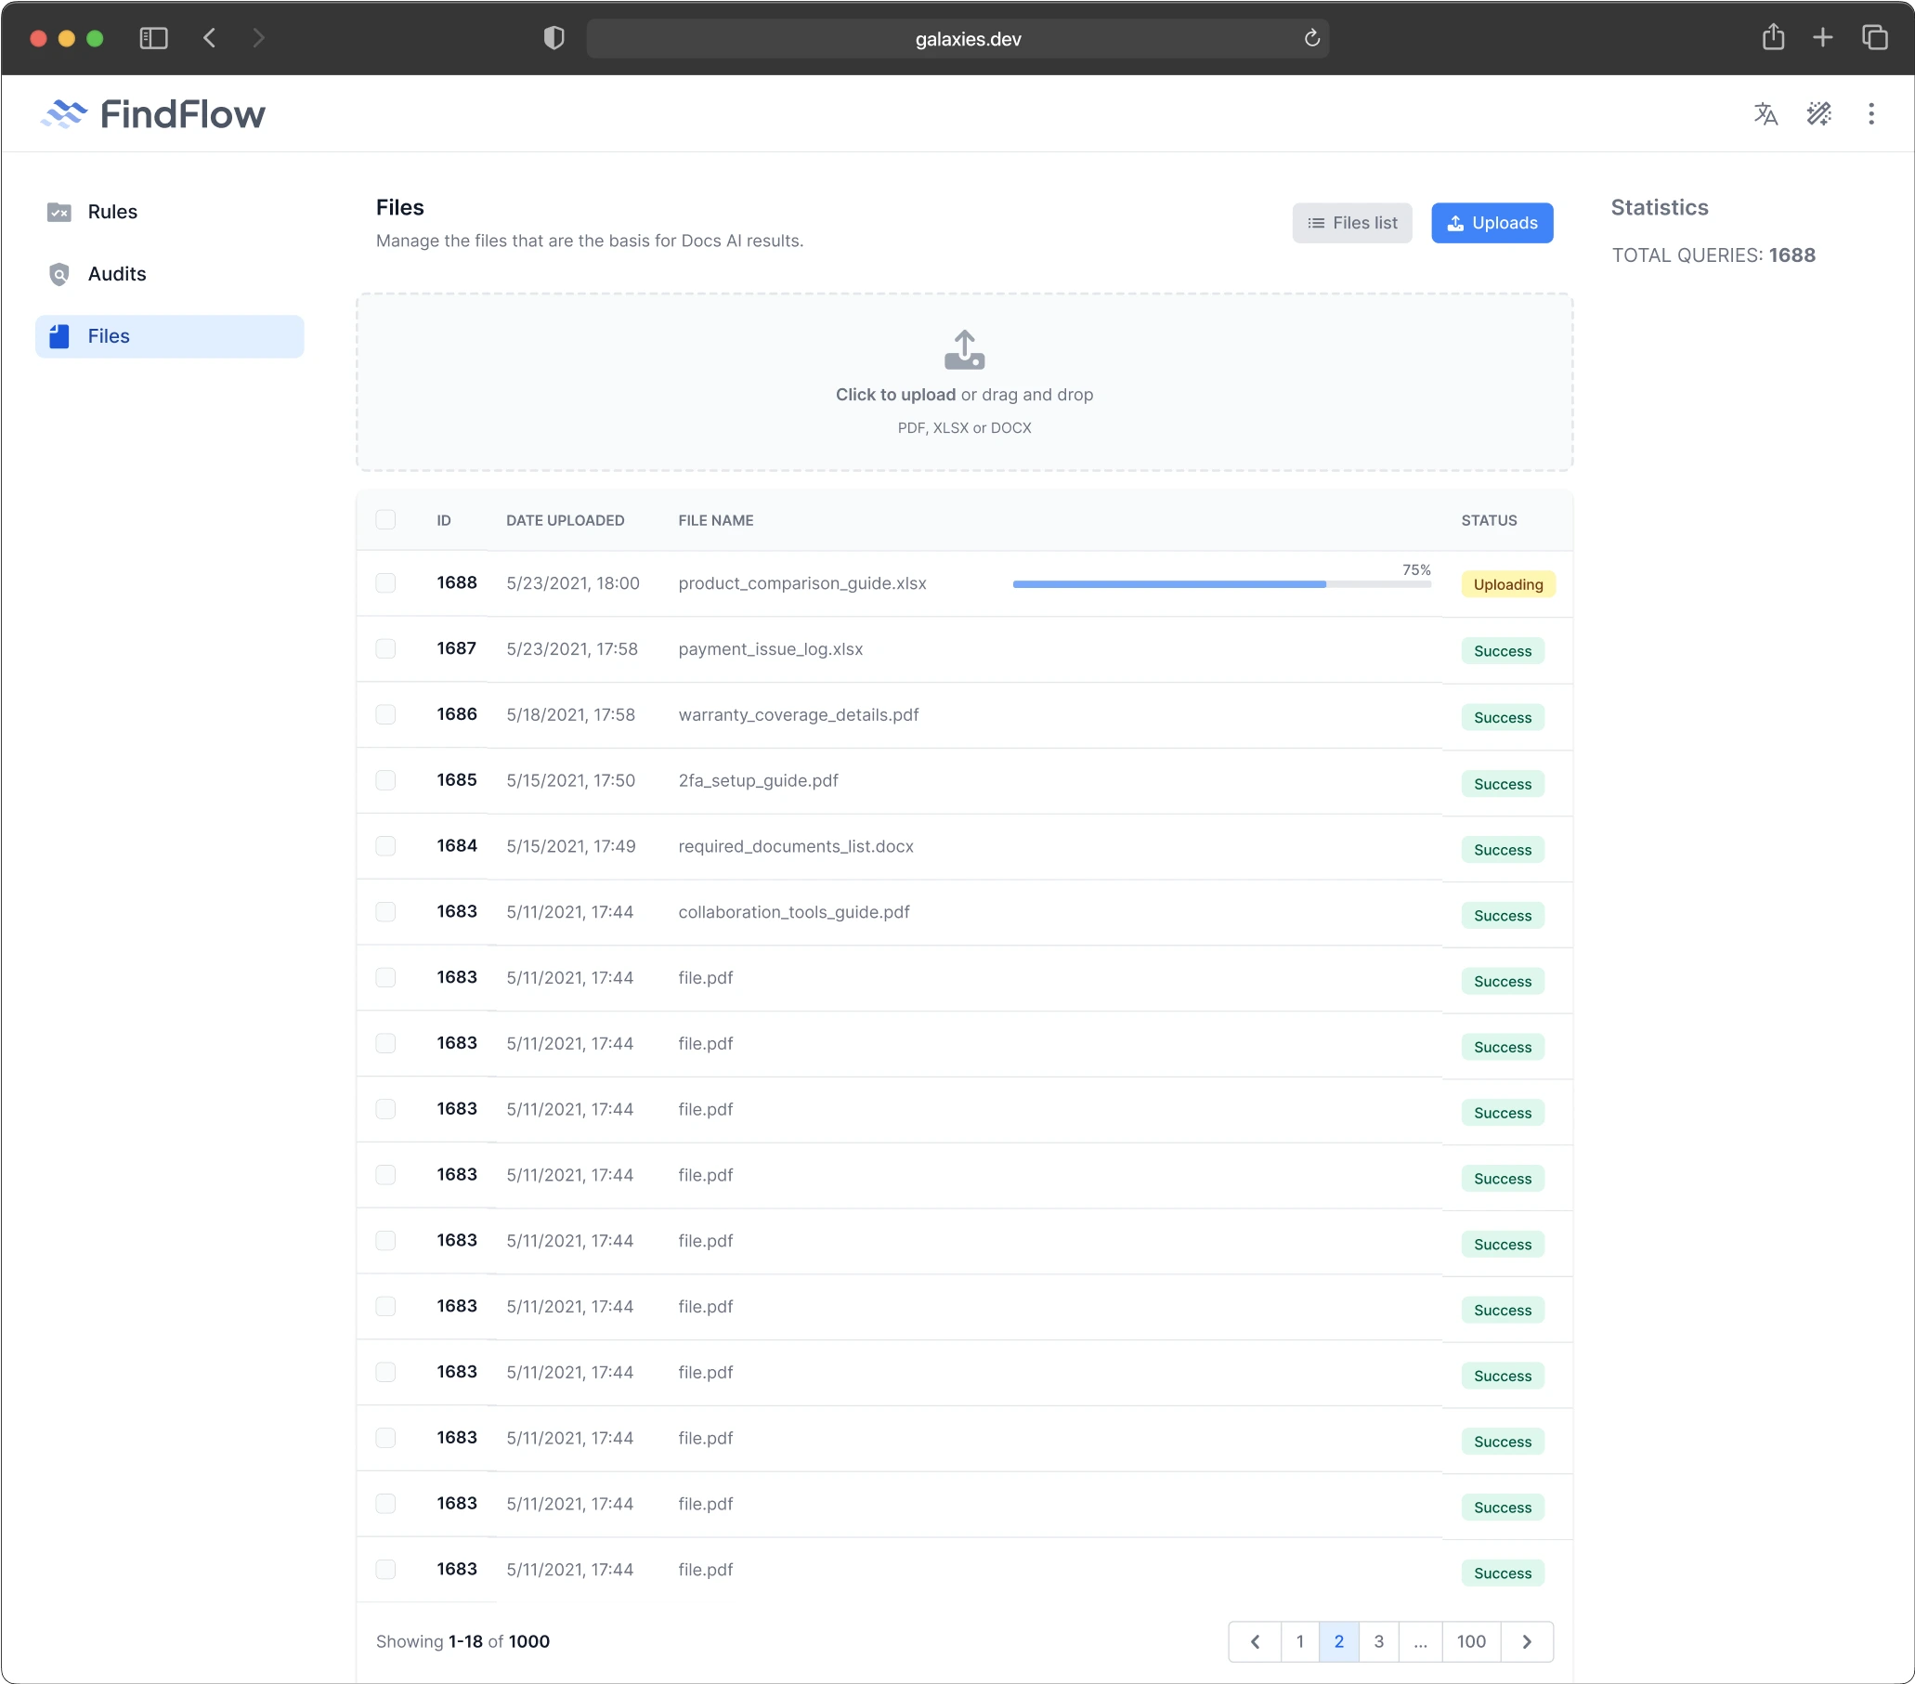The image size is (1915, 1684).
Task: Open the three-dot overflow menu
Action: tap(1870, 113)
